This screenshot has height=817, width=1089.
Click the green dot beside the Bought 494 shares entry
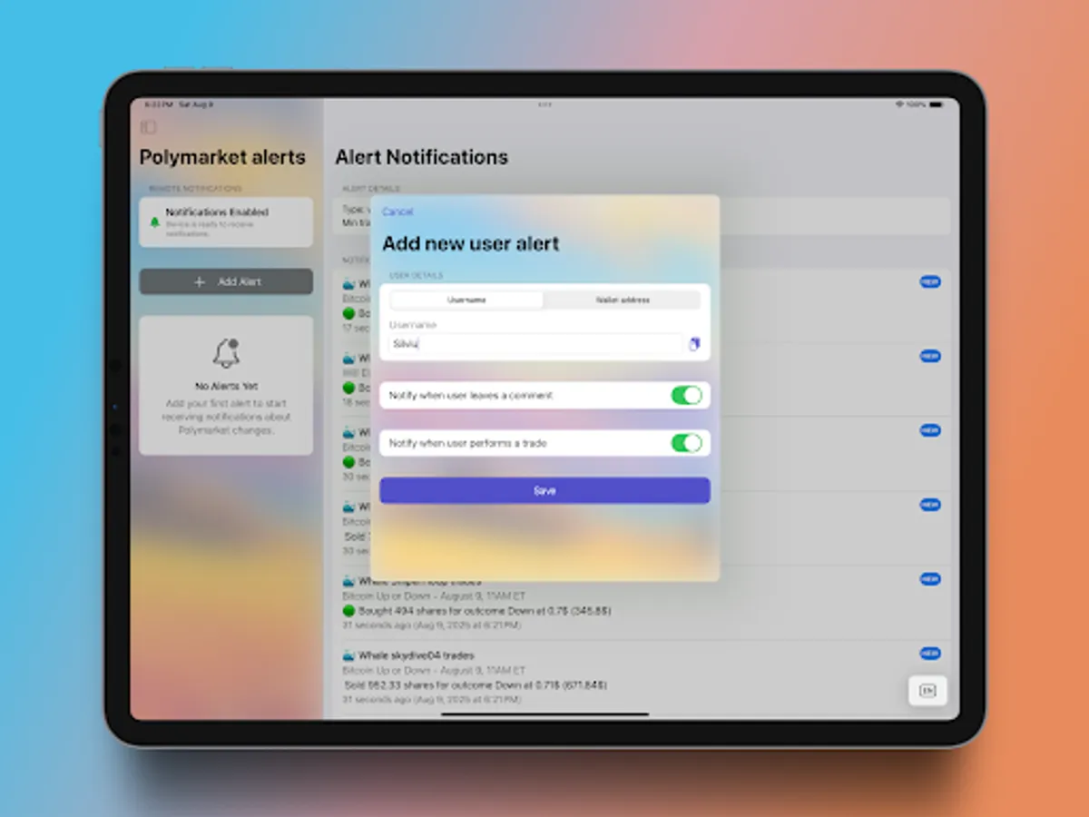348,611
